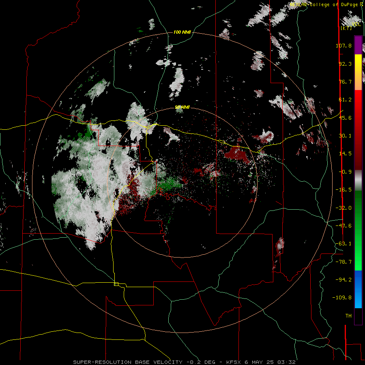Viewport: 365px width, 365px height.
Task: Click the 14.5 scale value
Action: click(345, 154)
